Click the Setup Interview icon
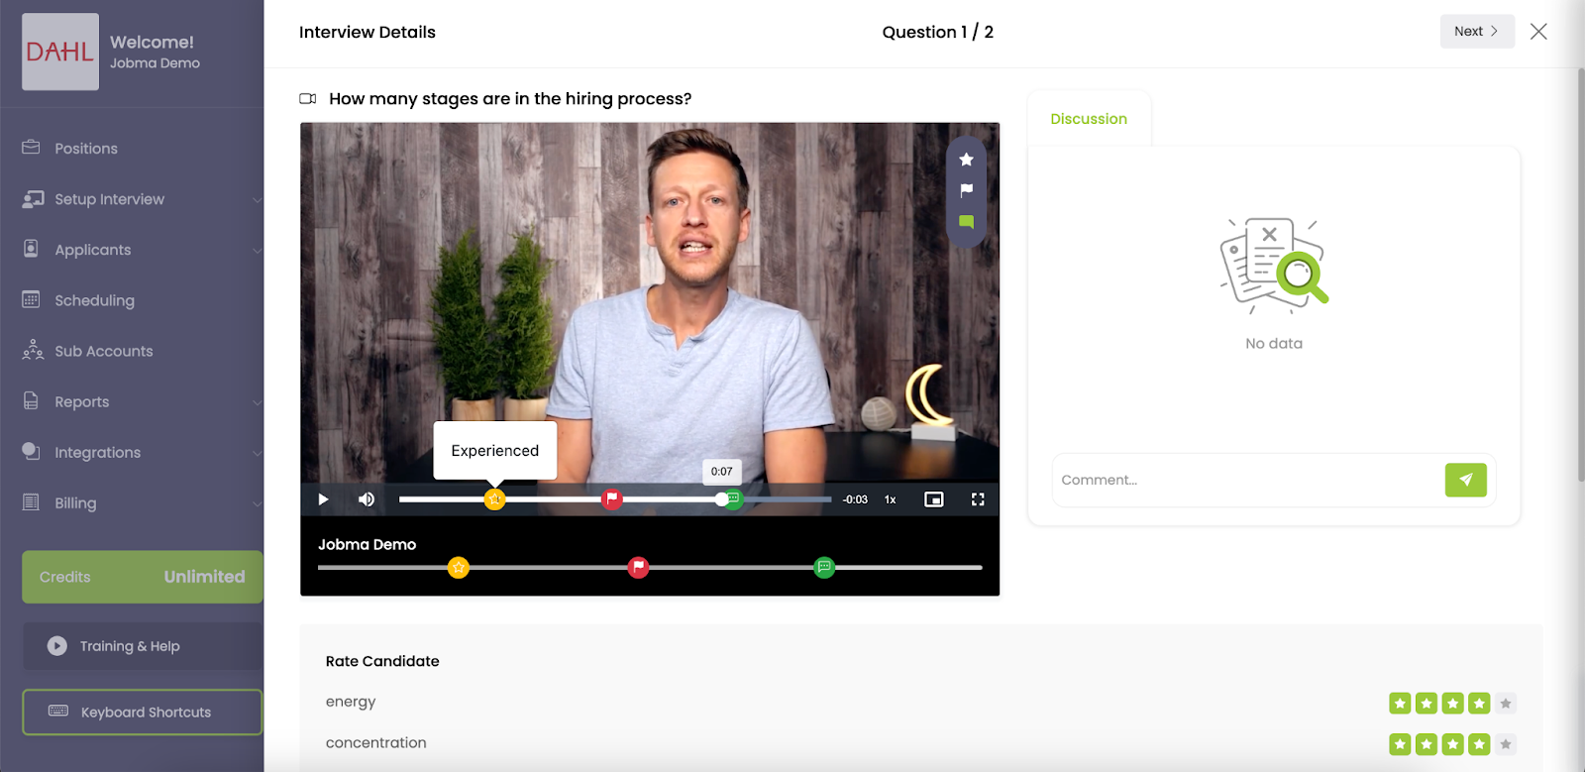Image resolution: width=1585 pixels, height=772 pixels. click(33, 199)
